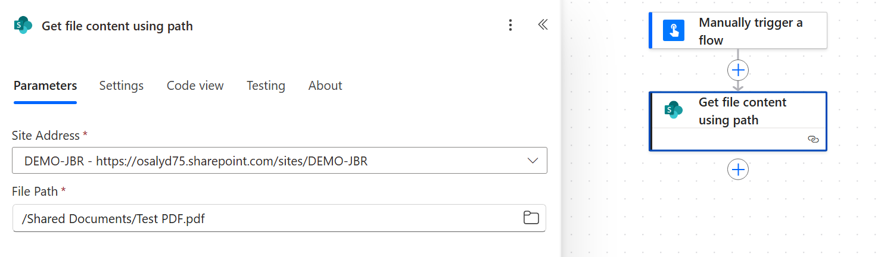Click the manual trigger hand icon
Screen dimensions: 878x257
[x=674, y=31]
